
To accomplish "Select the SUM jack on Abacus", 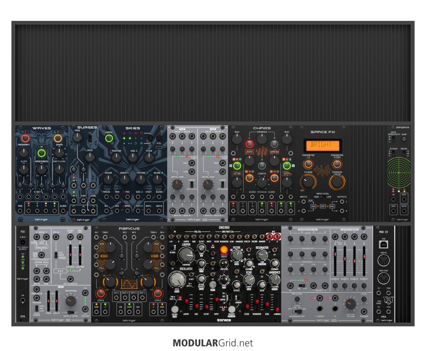I will click(x=129, y=312).
